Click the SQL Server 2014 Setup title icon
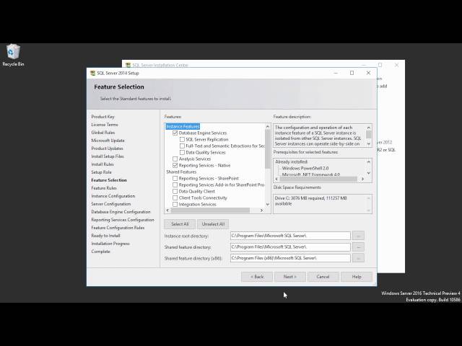 click(92, 73)
